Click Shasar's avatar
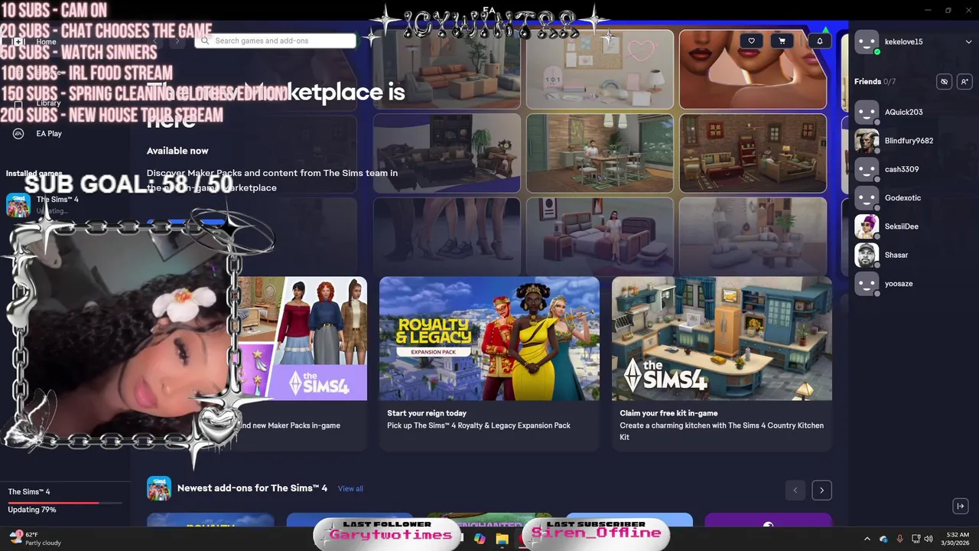 pyautogui.click(x=867, y=255)
